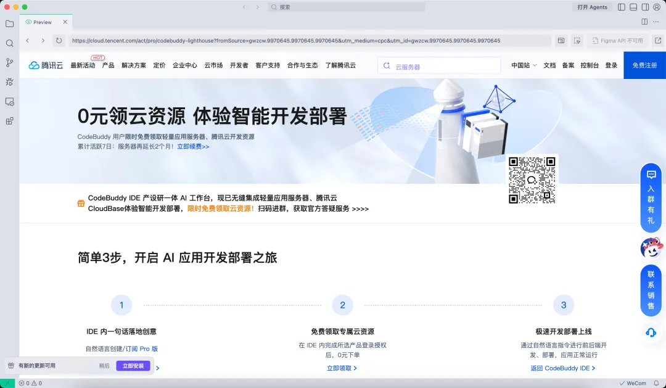Reload the preview page
666x388 pixels.
click(x=59, y=40)
